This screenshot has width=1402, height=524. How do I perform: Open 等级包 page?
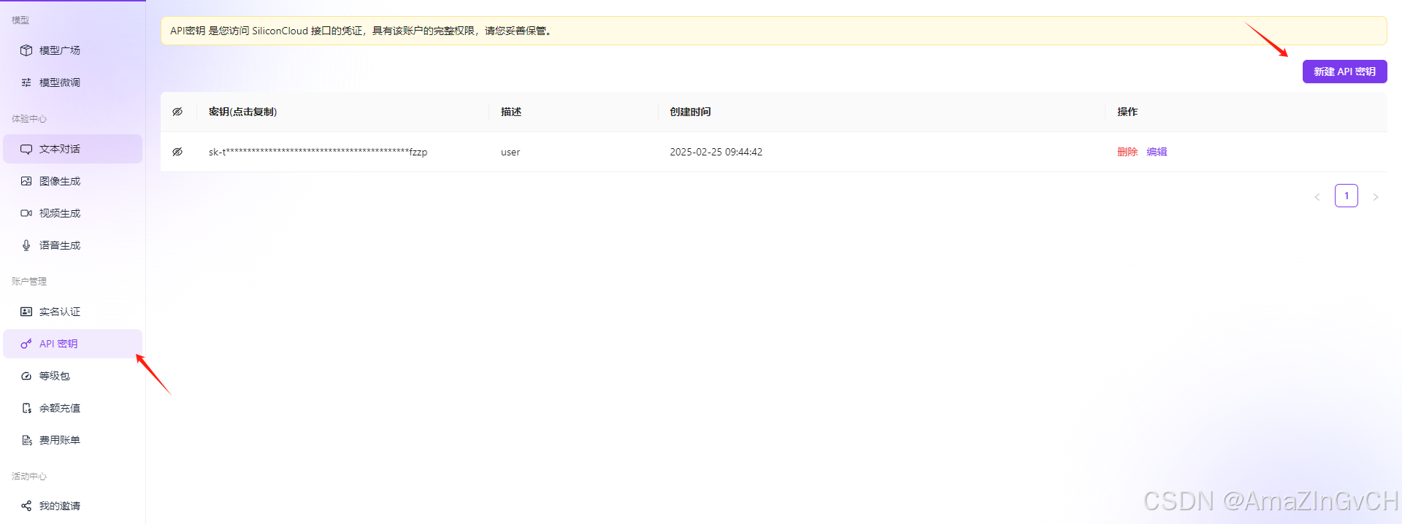pos(73,376)
